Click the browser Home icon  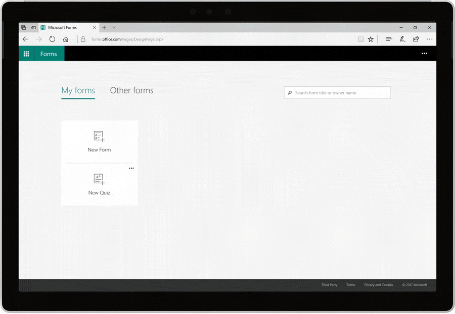[66, 39]
